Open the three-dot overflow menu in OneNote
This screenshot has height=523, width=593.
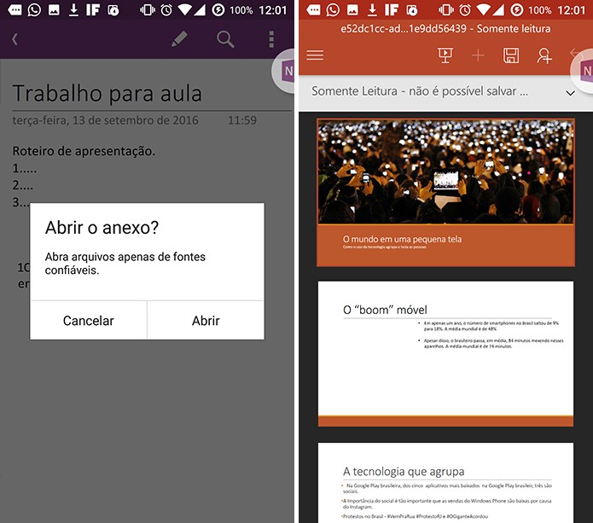271,39
